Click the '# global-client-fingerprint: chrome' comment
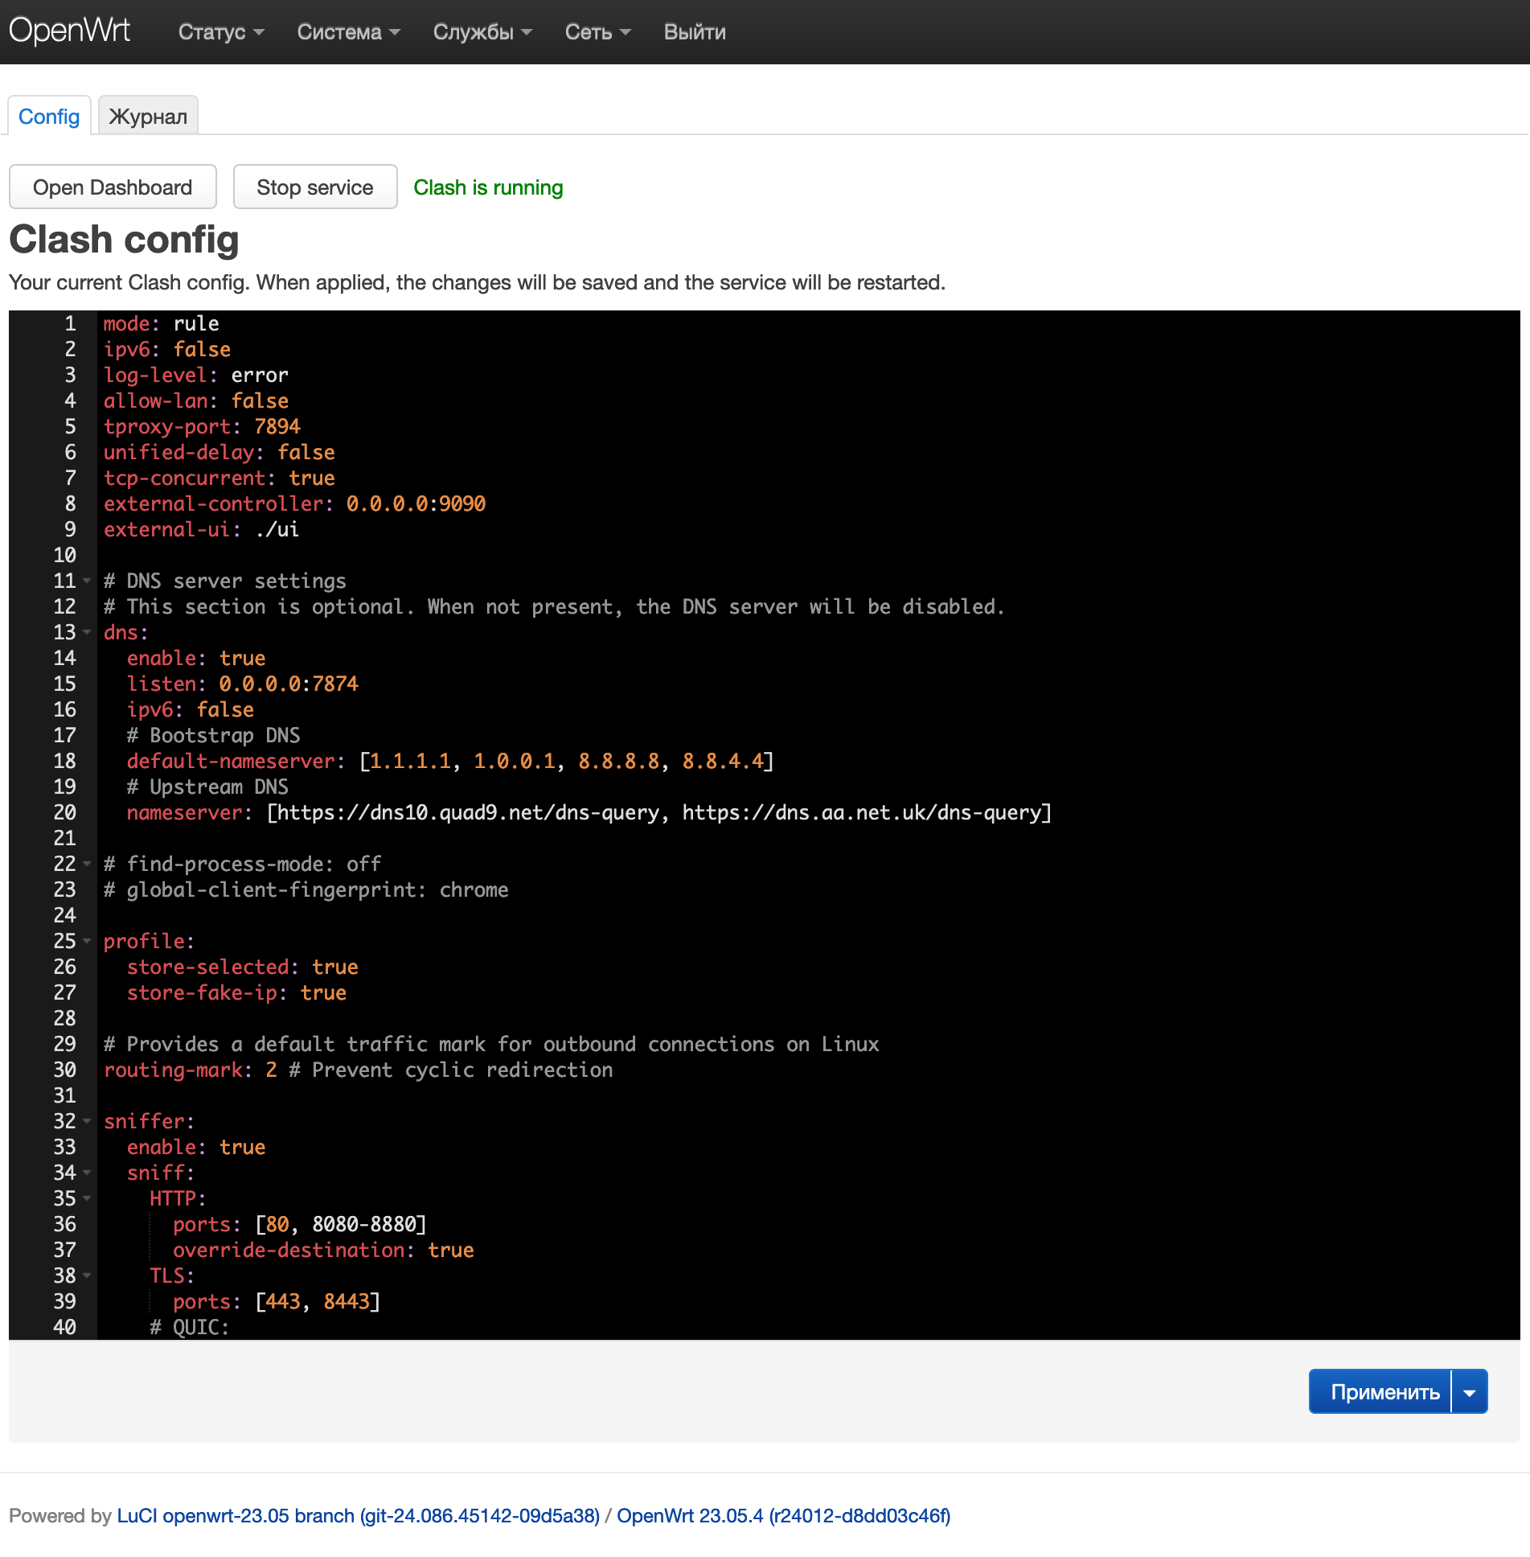The width and height of the screenshot is (1530, 1557). tap(306, 889)
